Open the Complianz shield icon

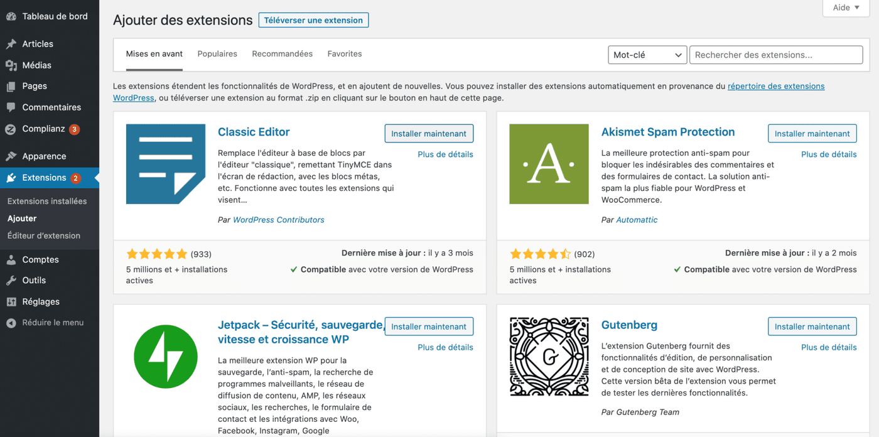click(x=11, y=129)
